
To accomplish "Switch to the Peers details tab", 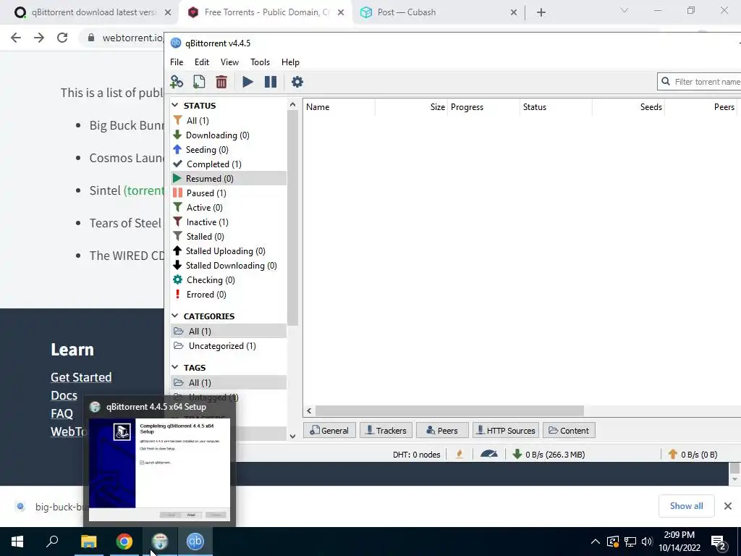I will click(x=442, y=430).
